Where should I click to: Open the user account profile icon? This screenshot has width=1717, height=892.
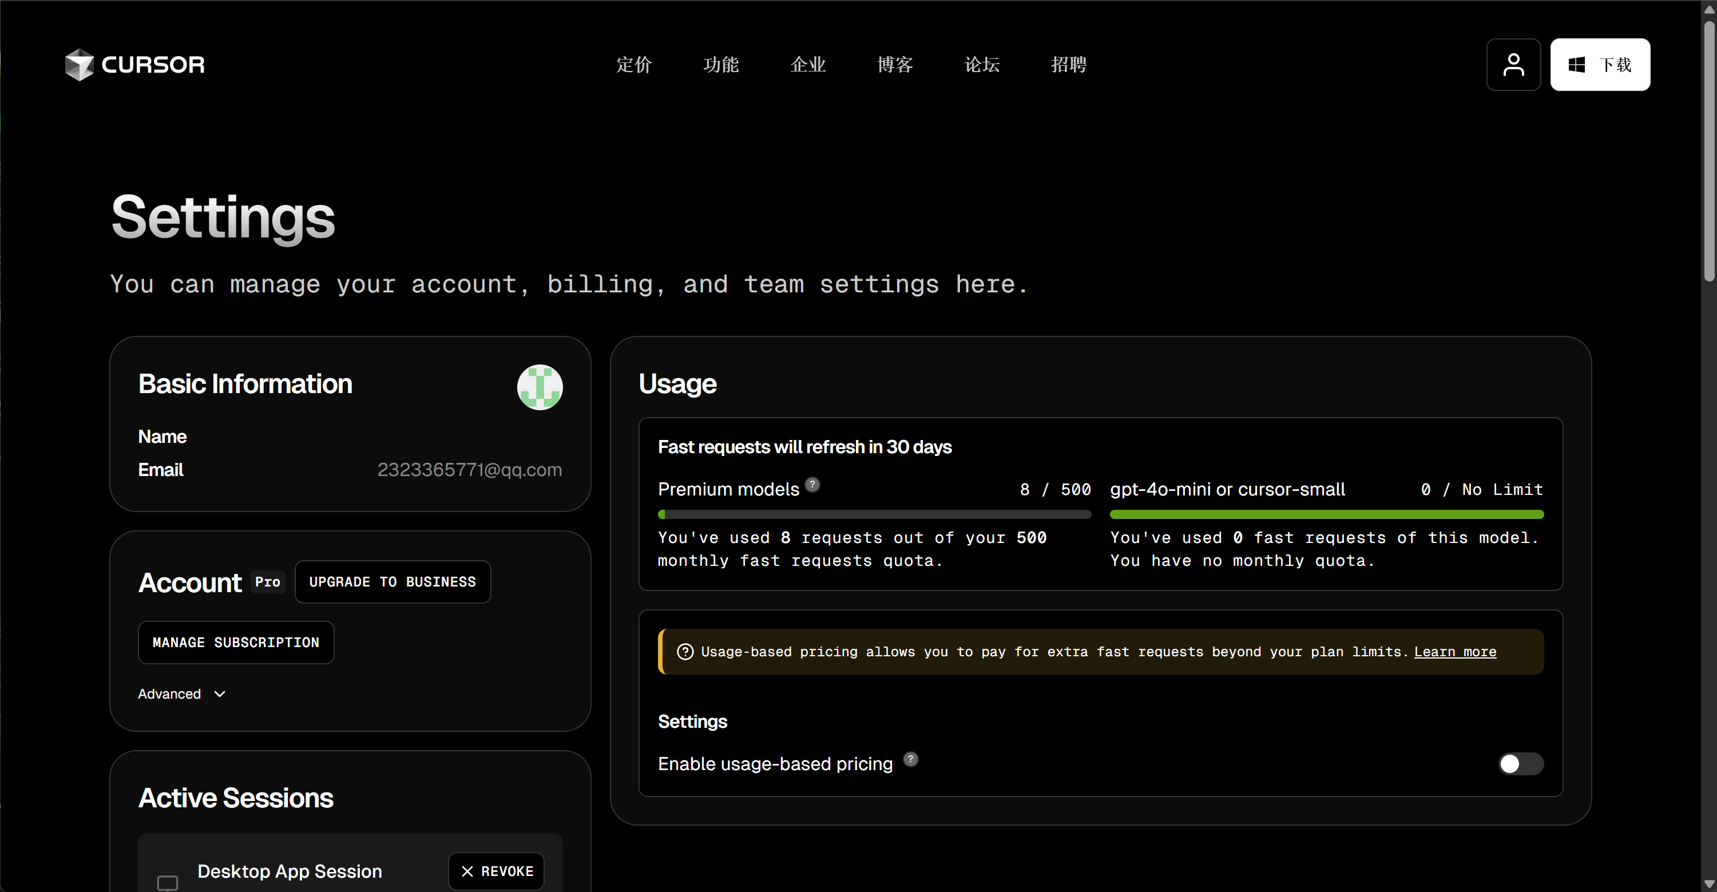click(1513, 65)
